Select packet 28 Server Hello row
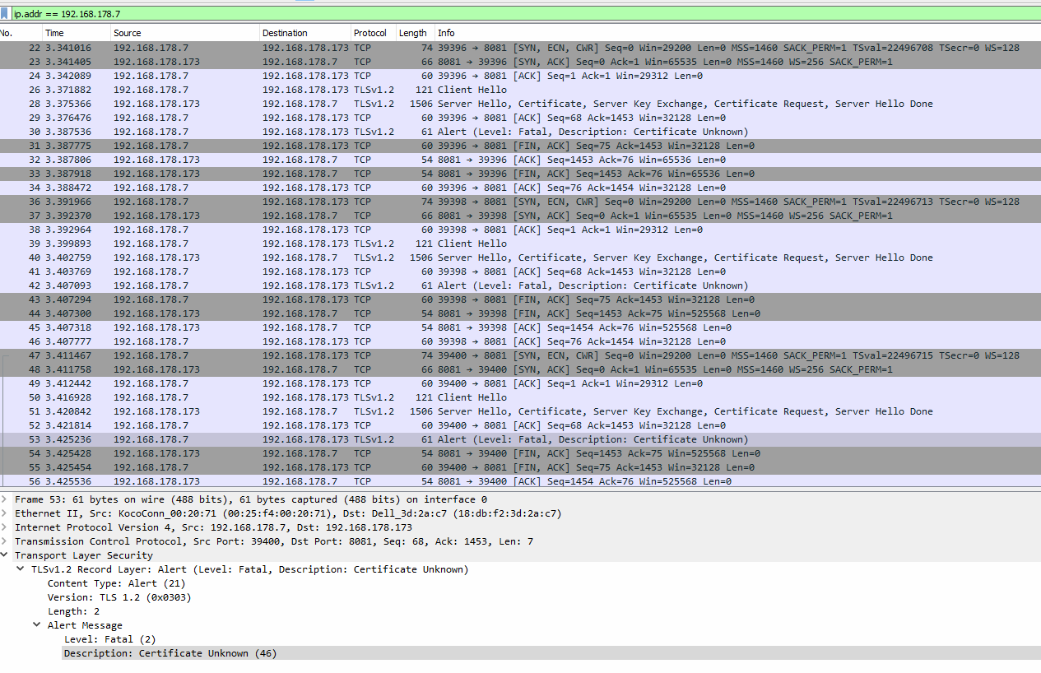This screenshot has width=1041, height=673. pos(520,104)
